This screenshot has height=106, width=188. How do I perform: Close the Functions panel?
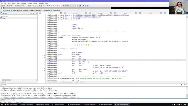[36, 13]
